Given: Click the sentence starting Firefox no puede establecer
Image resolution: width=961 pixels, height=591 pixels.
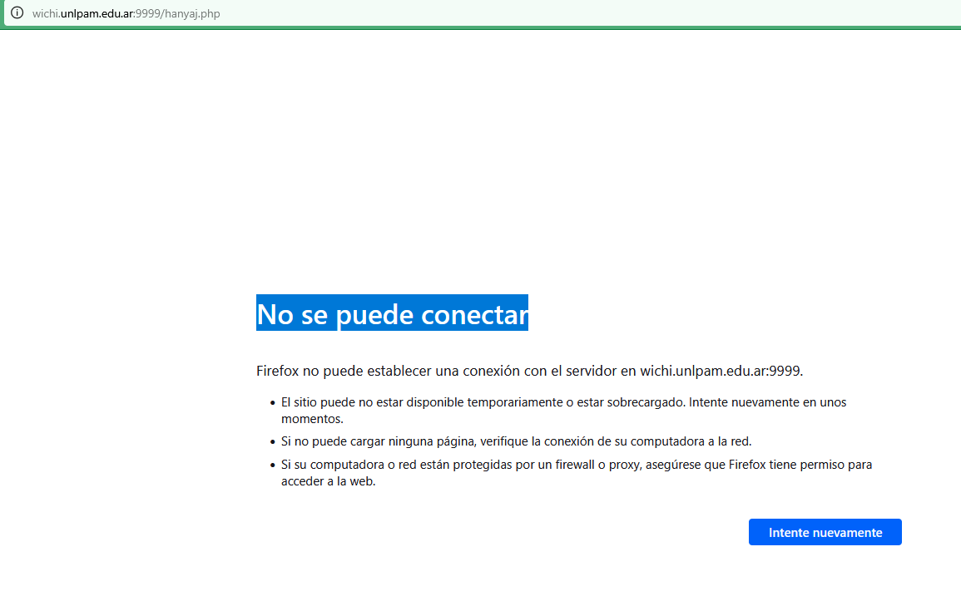Looking at the screenshot, I should pos(529,371).
